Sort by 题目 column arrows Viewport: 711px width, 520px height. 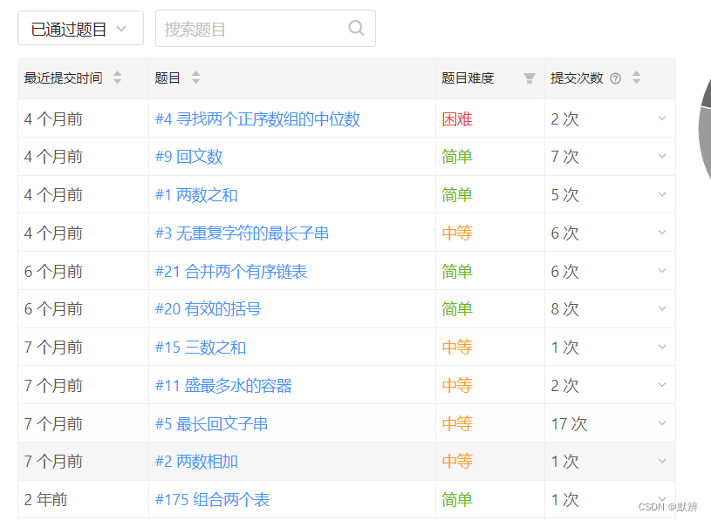tap(195, 78)
